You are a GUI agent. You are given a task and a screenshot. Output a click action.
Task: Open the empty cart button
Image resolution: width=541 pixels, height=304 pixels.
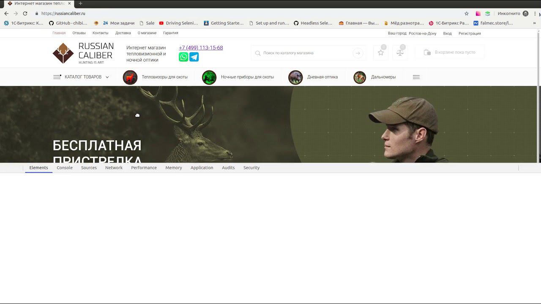tap(450, 52)
